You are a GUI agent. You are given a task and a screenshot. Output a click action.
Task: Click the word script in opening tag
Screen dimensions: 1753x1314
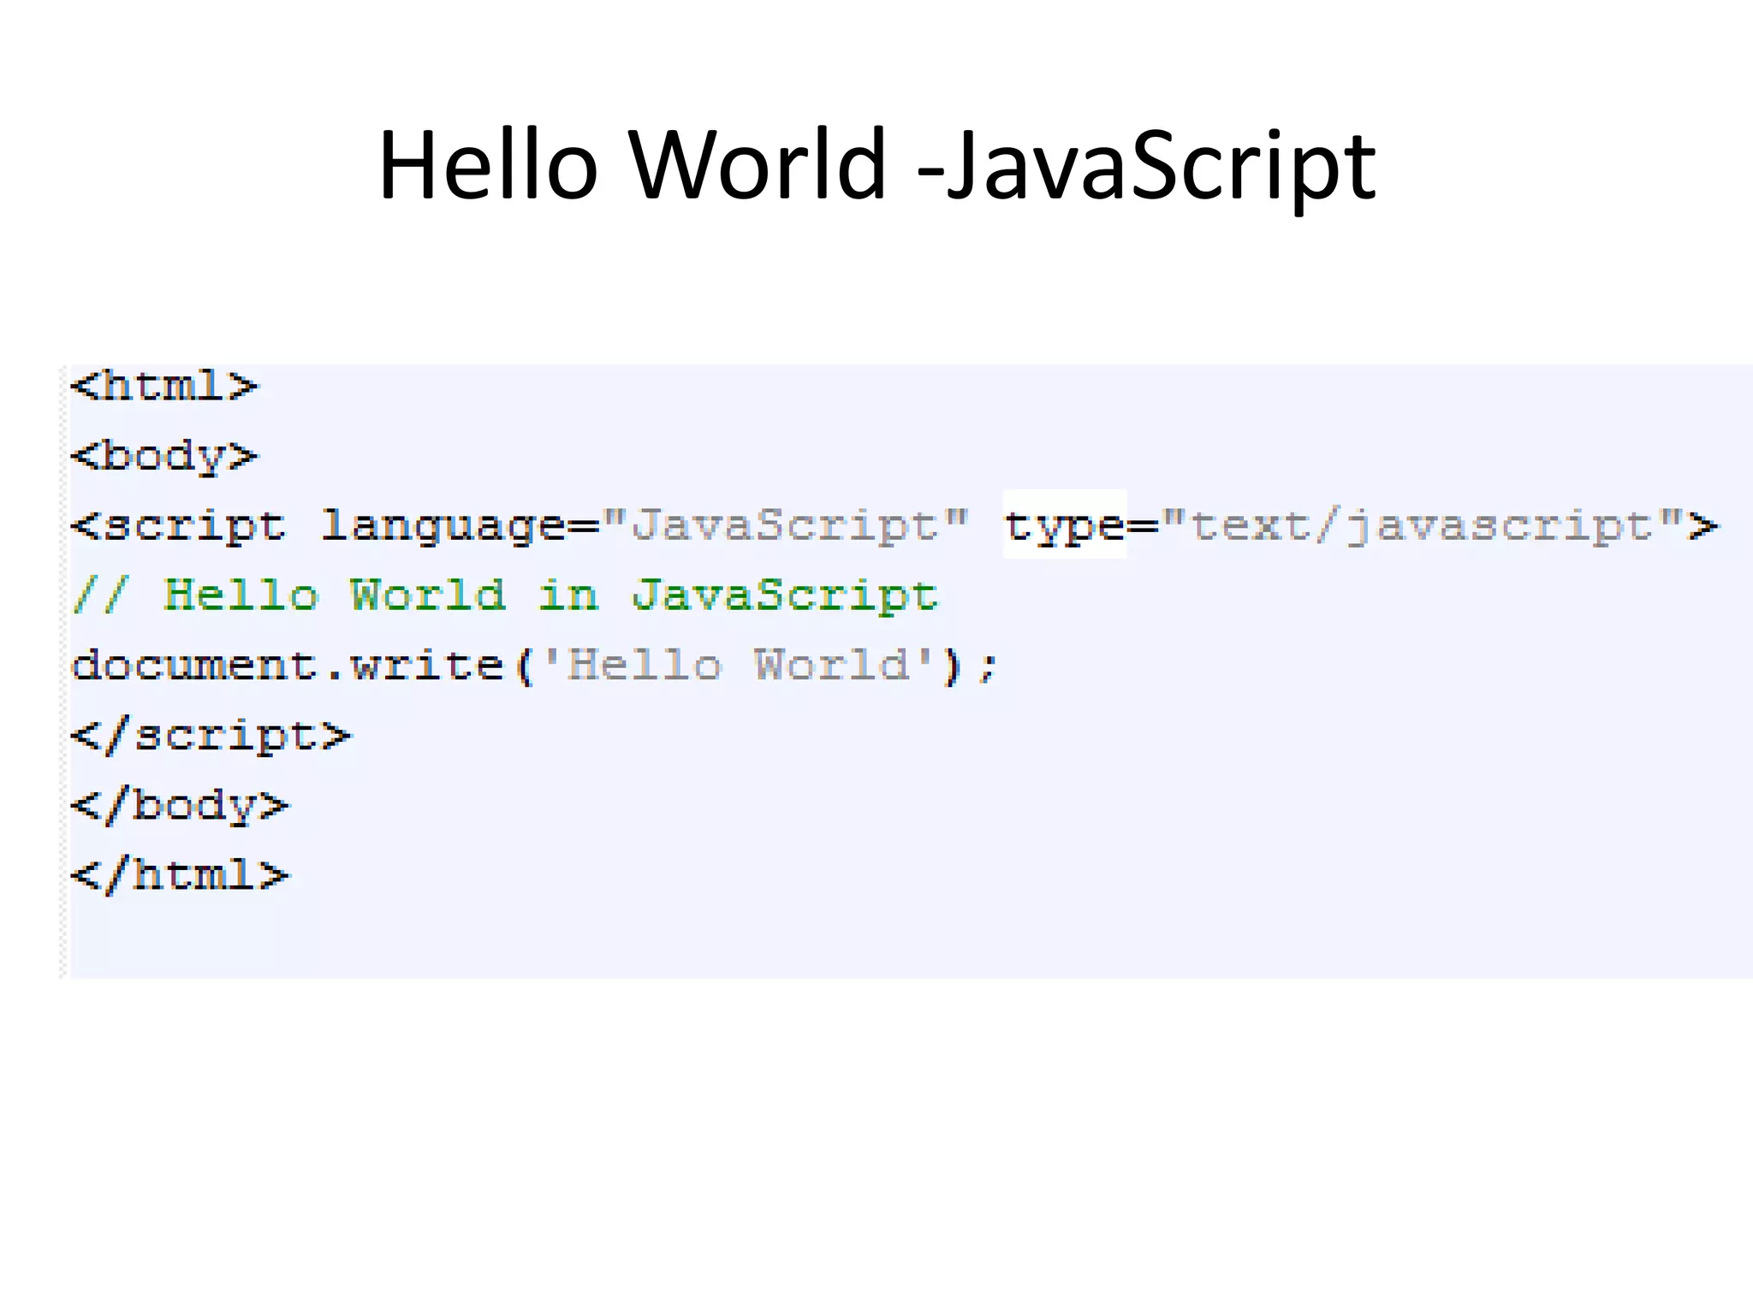(x=195, y=526)
